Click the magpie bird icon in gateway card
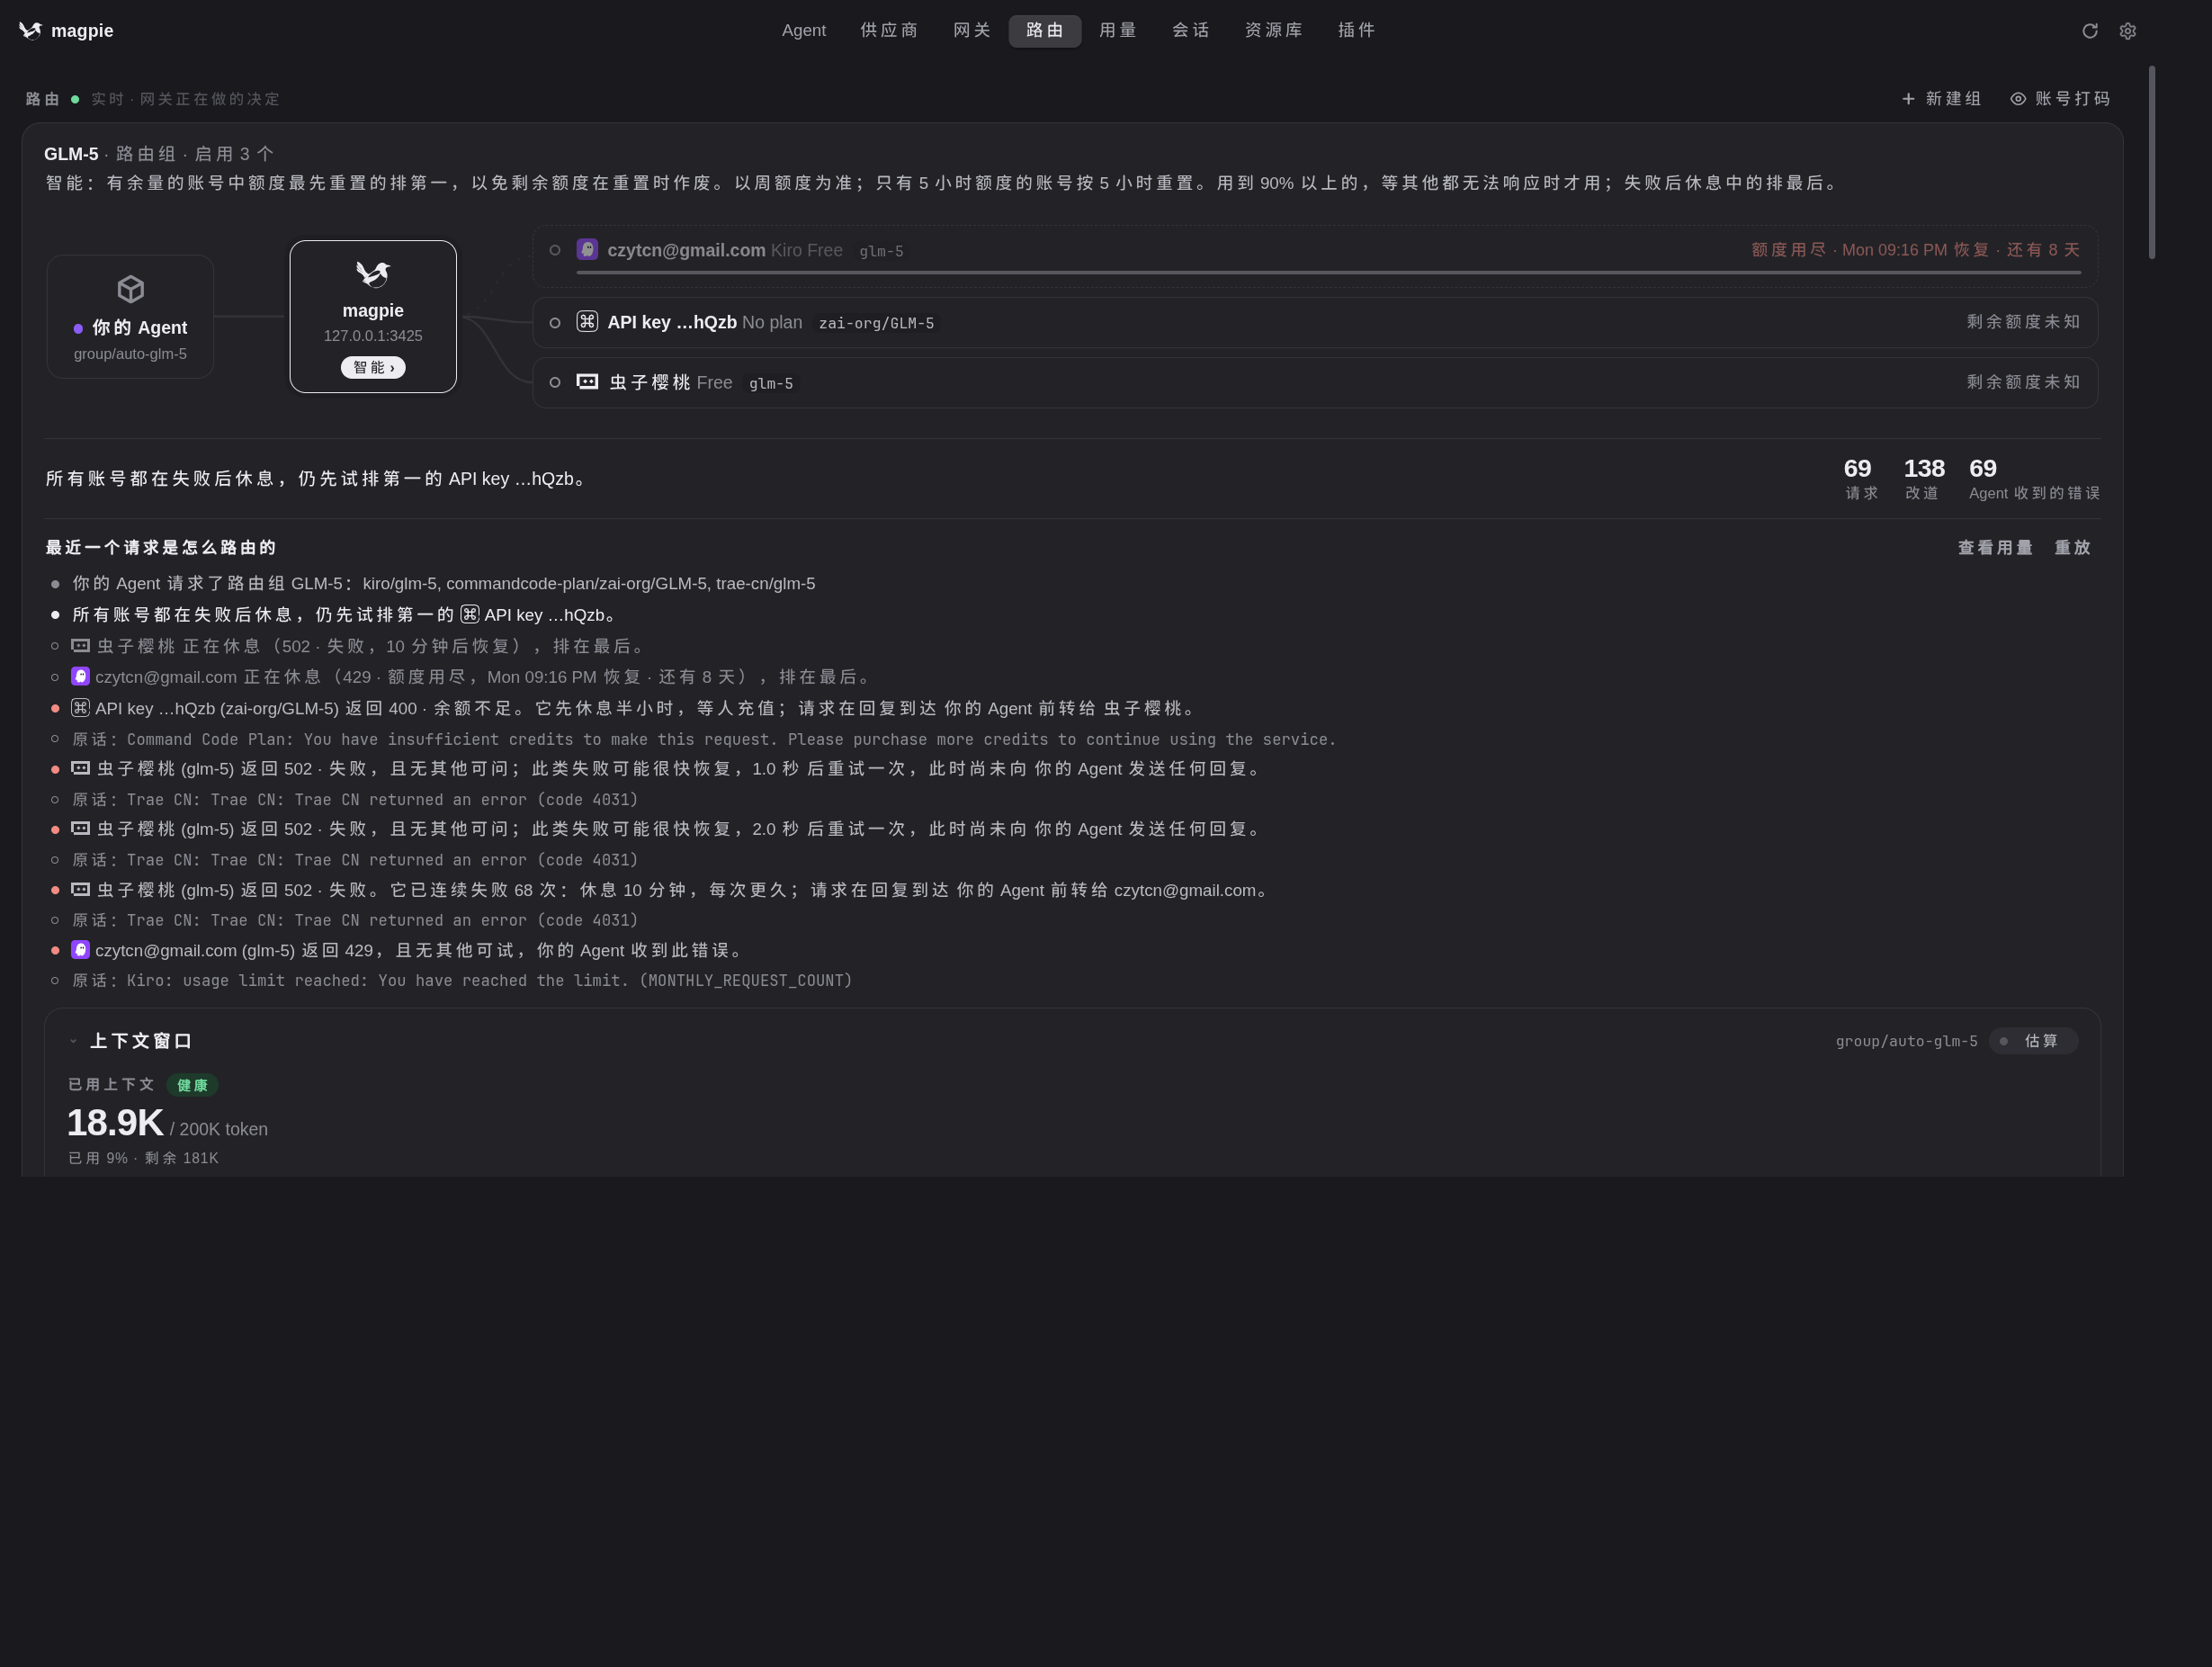Image resolution: width=2212 pixels, height=1667 pixels. 373,274
